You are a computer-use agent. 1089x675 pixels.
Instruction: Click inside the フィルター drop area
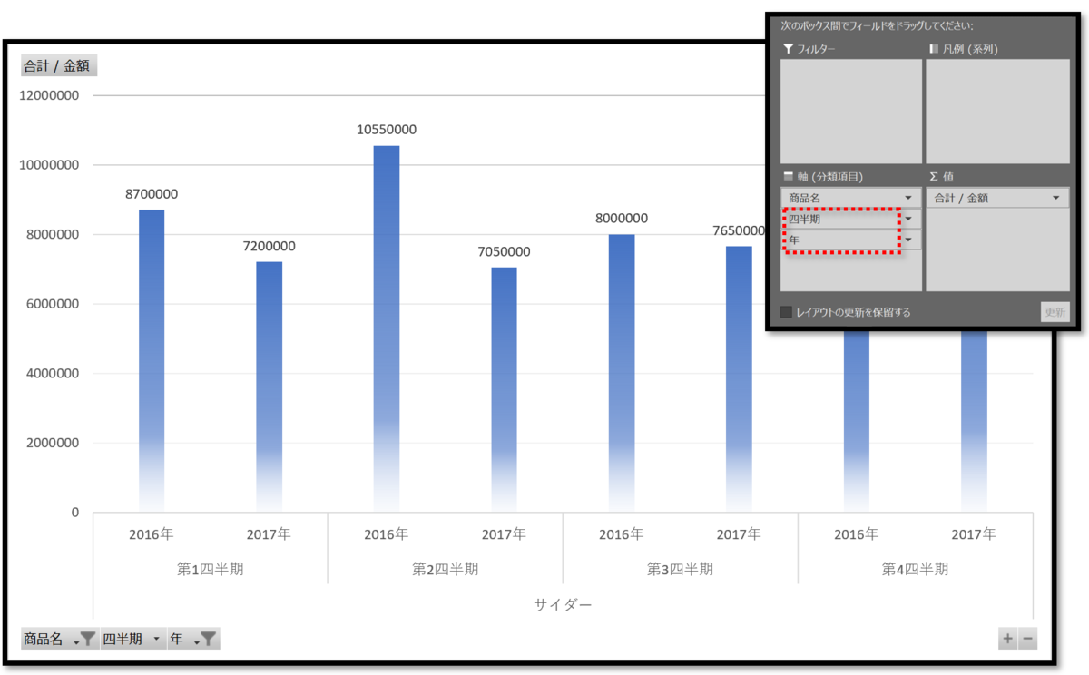(x=850, y=112)
